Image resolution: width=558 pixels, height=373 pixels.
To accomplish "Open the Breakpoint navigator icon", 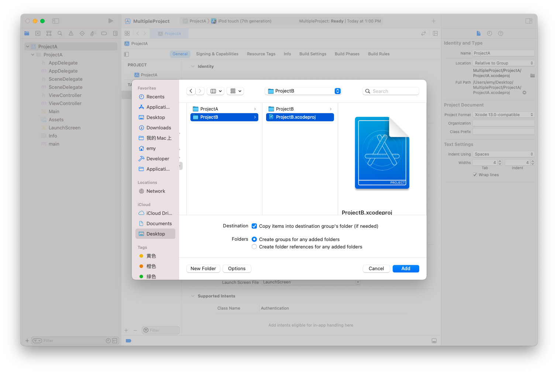I will pos(104,33).
